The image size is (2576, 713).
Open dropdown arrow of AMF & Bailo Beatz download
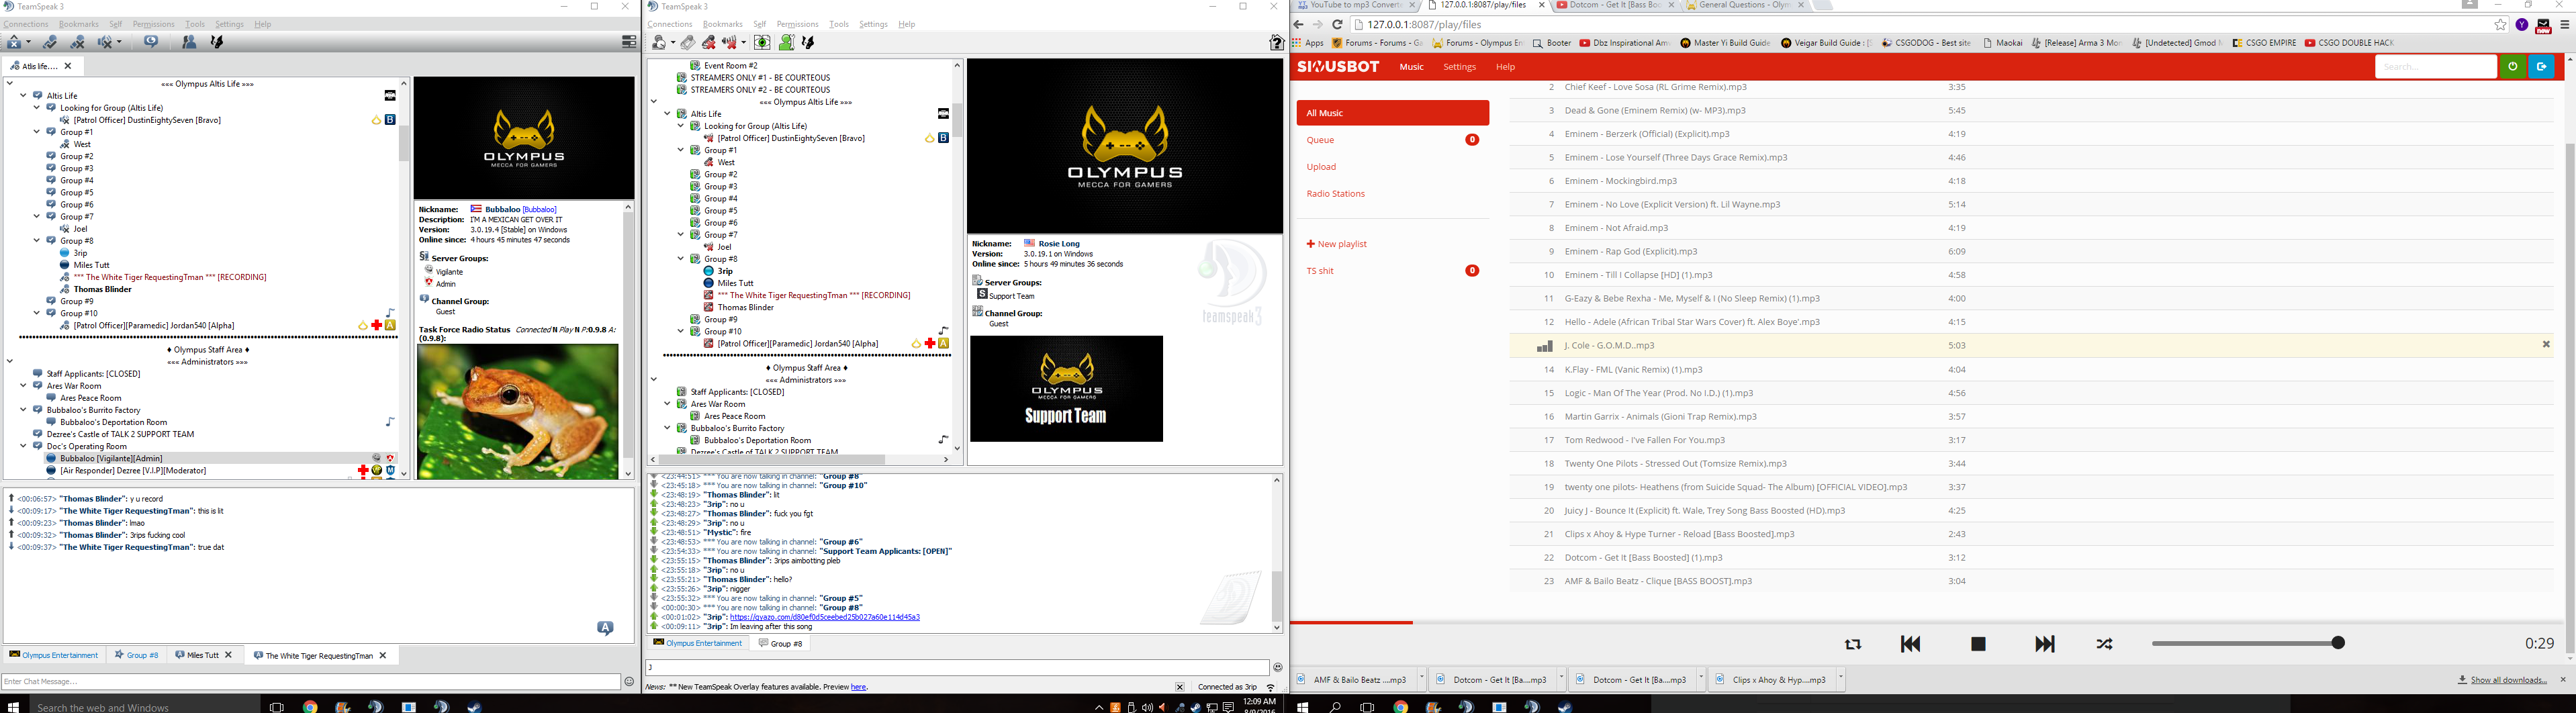click(x=1421, y=678)
